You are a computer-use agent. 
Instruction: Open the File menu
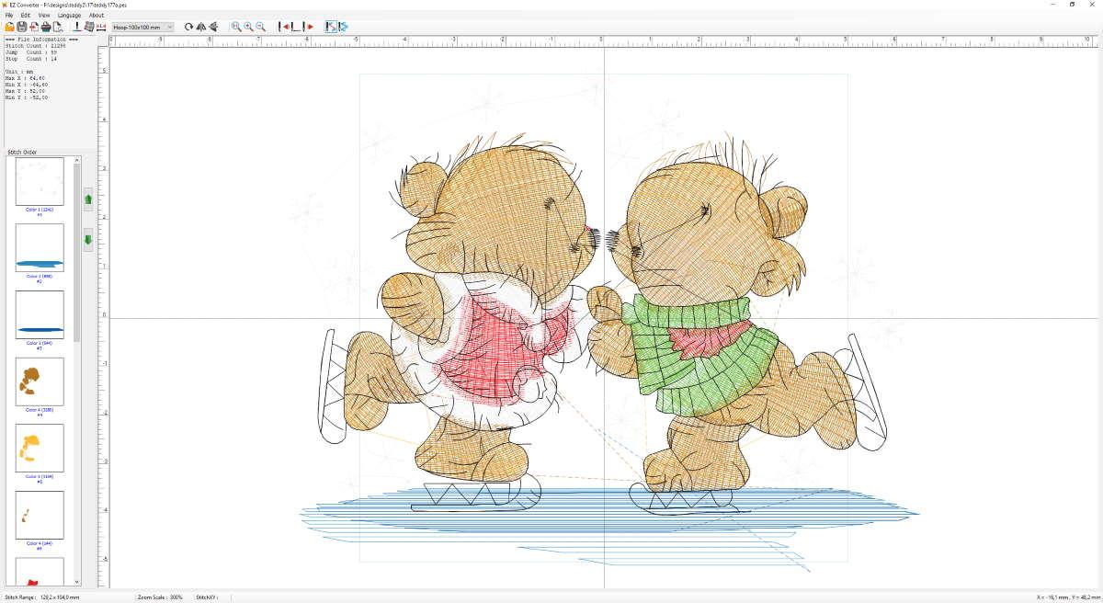click(x=9, y=16)
